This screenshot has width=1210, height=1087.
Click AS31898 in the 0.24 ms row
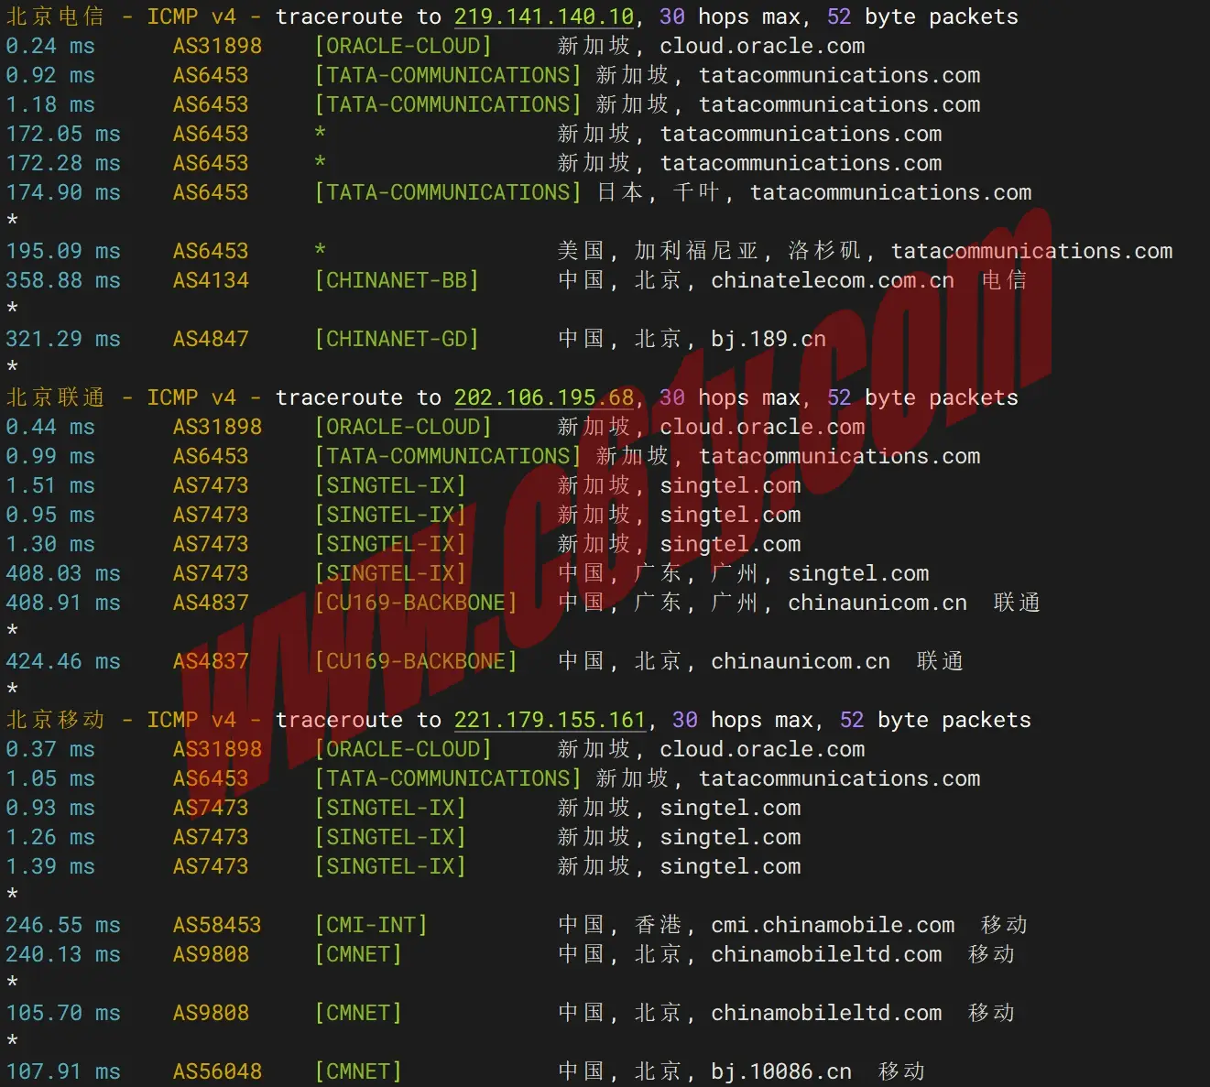[x=217, y=46]
